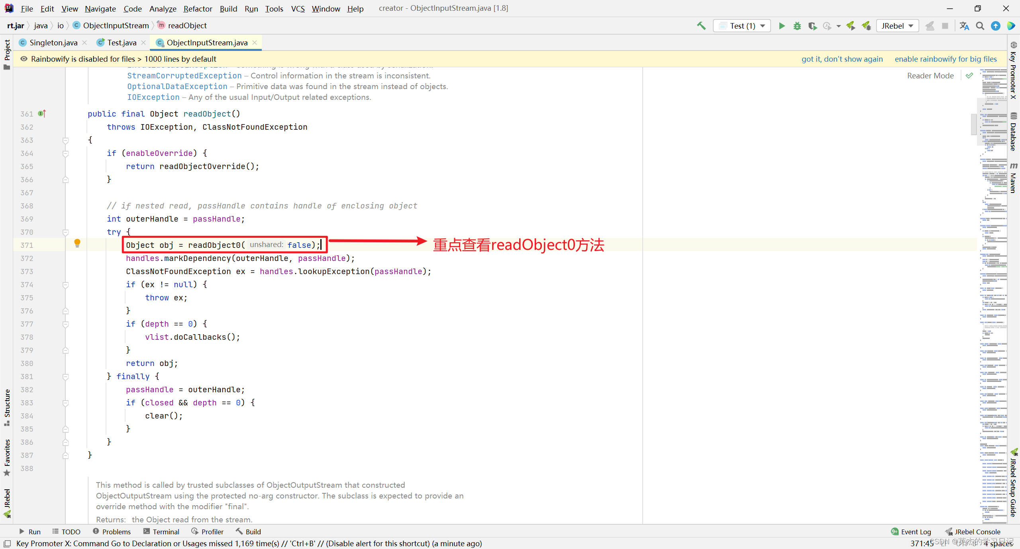Start debugging with the green bug icon
This screenshot has width=1020, height=549.
(797, 26)
